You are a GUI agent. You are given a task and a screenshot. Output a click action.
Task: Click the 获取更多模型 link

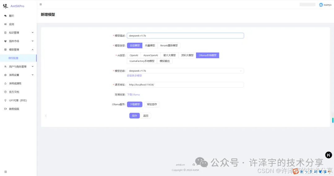click(135, 76)
